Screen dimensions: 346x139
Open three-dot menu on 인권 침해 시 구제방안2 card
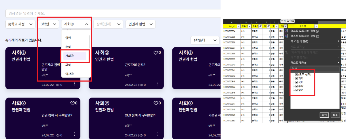[x=74, y=134]
